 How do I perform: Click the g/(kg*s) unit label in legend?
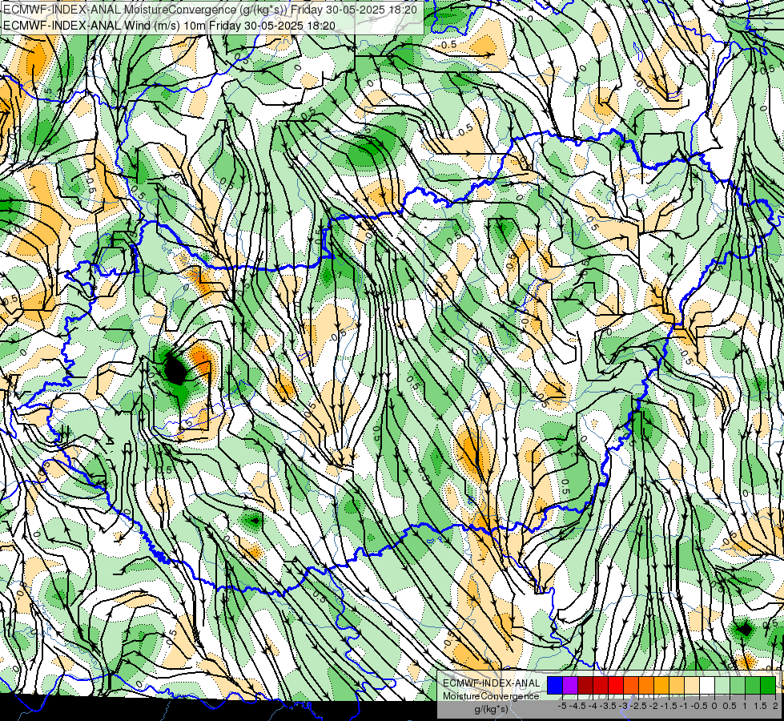tap(492, 709)
